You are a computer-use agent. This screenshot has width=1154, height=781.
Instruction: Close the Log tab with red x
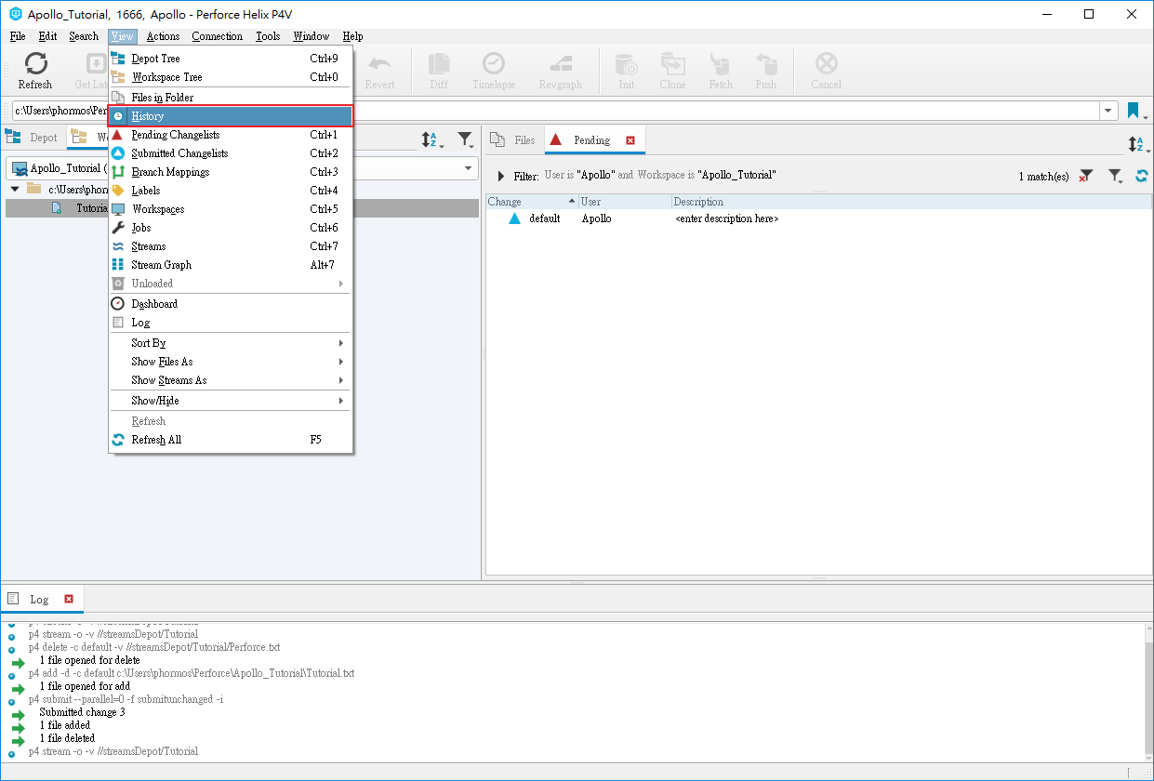(69, 599)
